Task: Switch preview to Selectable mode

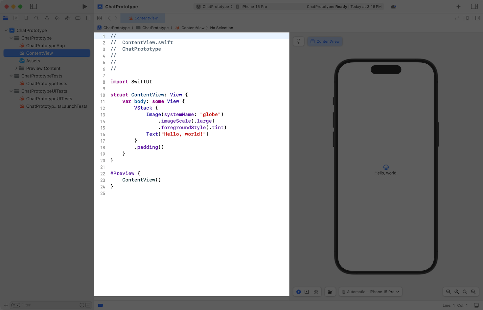Action: click(307, 292)
